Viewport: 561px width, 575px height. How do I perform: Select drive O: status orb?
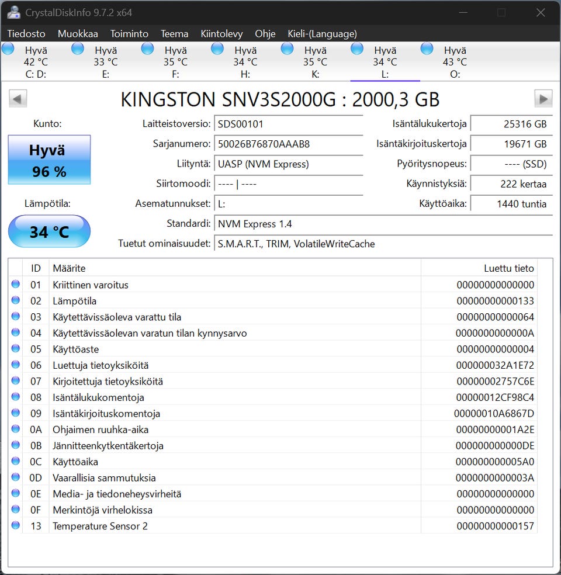click(x=427, y=49)
